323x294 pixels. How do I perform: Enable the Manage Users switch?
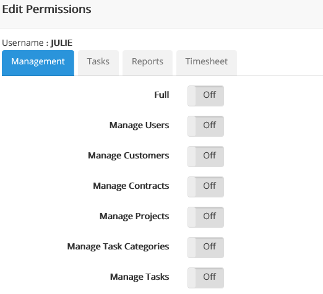point(205,126)
